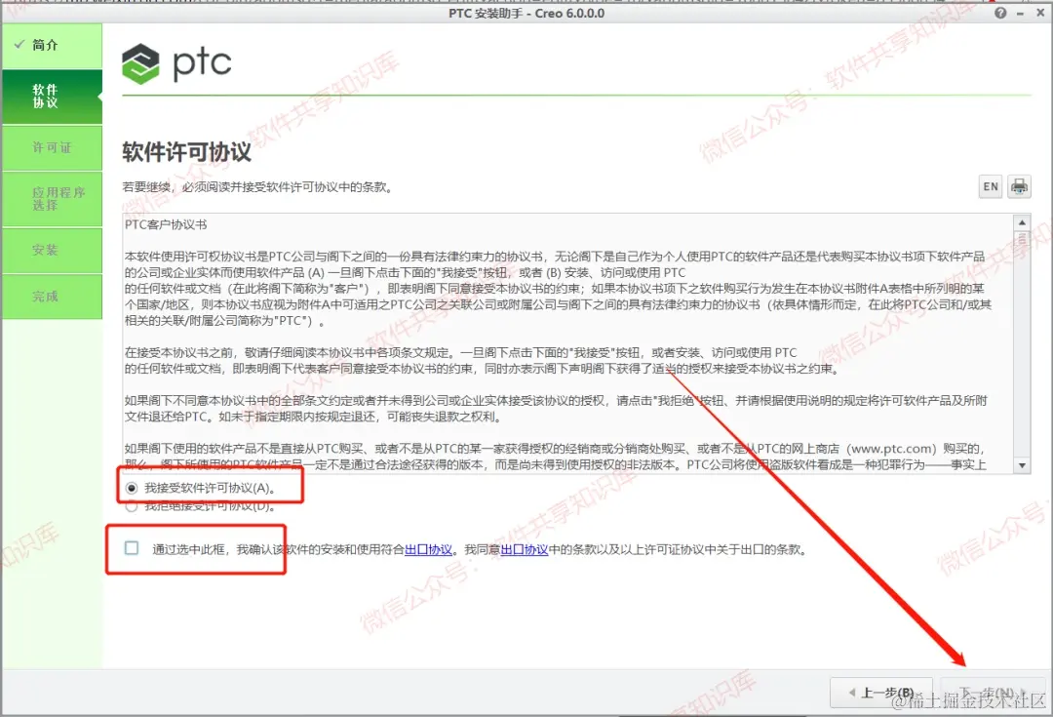Image resolution: width=1053 pixels, height=717 pixels.
Task: Select 我接受软件许可协议(A) radio button
Action: coord(132,488)
